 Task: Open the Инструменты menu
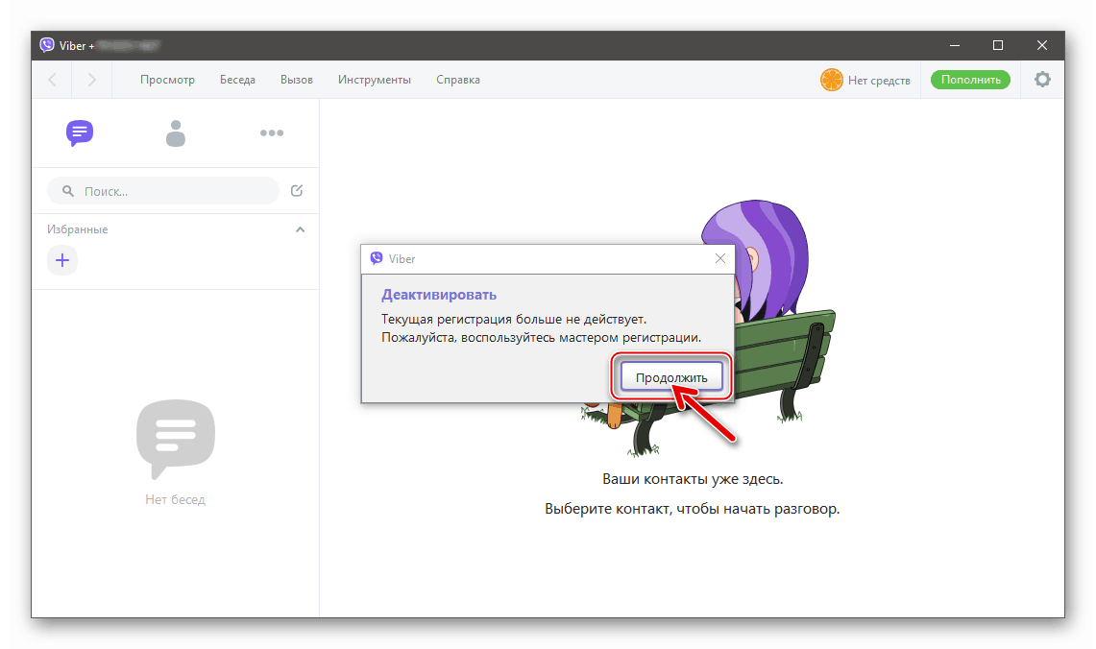click(375, 80)
